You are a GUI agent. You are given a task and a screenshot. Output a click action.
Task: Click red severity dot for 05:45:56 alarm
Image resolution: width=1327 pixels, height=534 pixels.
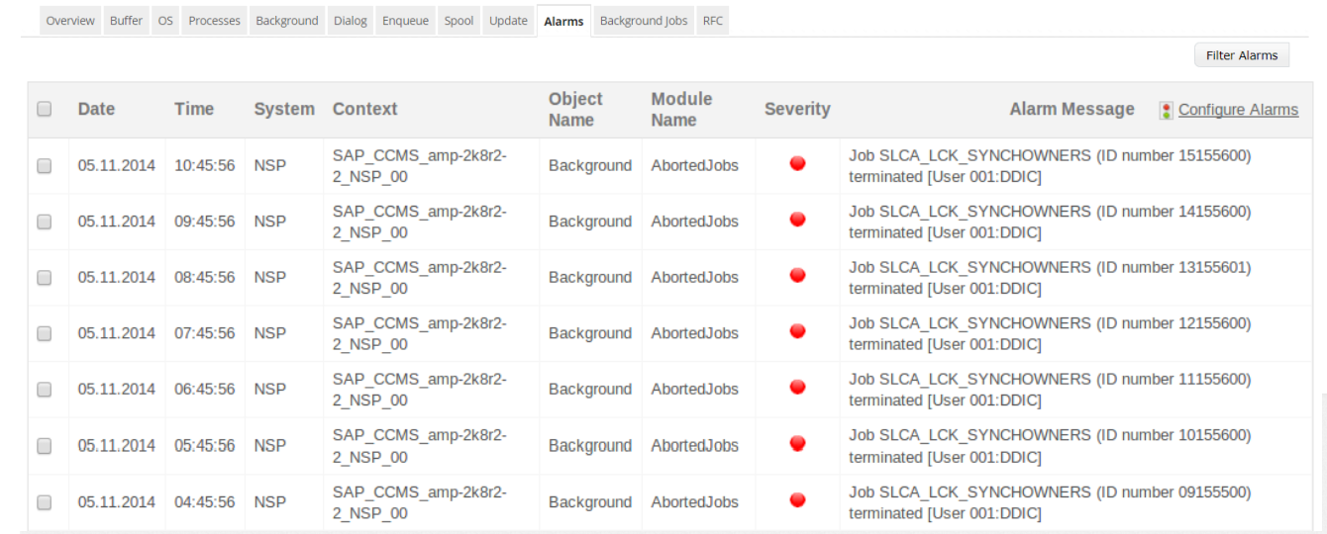pyautogui.click(x=797, y=444)
